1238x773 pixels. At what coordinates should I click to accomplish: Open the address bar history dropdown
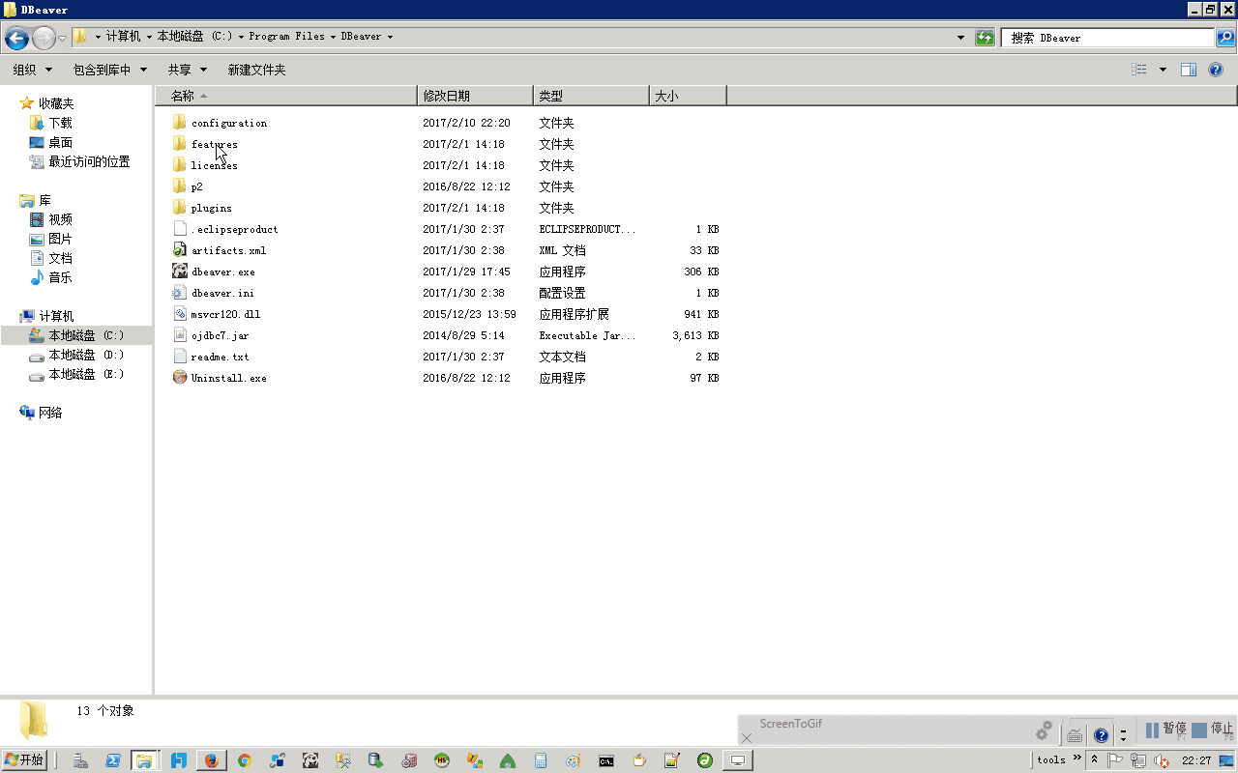pyautogui.click(x=960, y=38)
